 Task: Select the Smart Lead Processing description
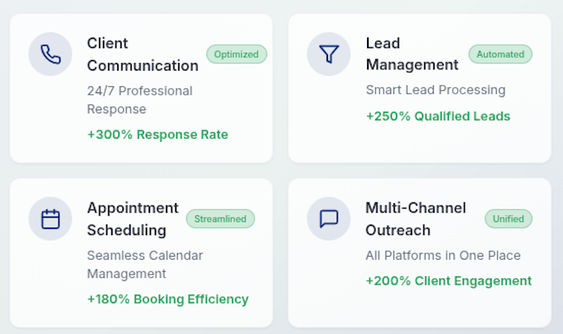(435, 90)
